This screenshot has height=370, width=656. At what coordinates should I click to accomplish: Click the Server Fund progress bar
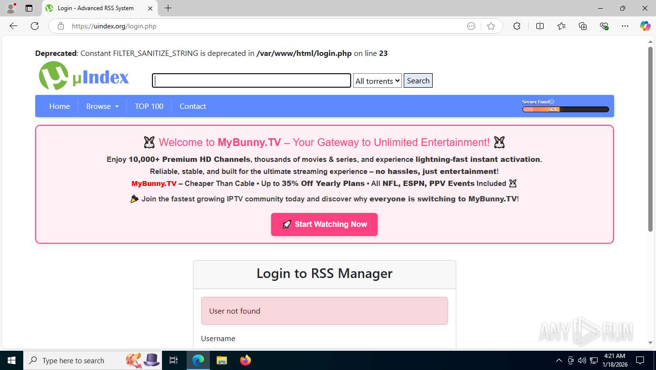click(x=565, y=109)
